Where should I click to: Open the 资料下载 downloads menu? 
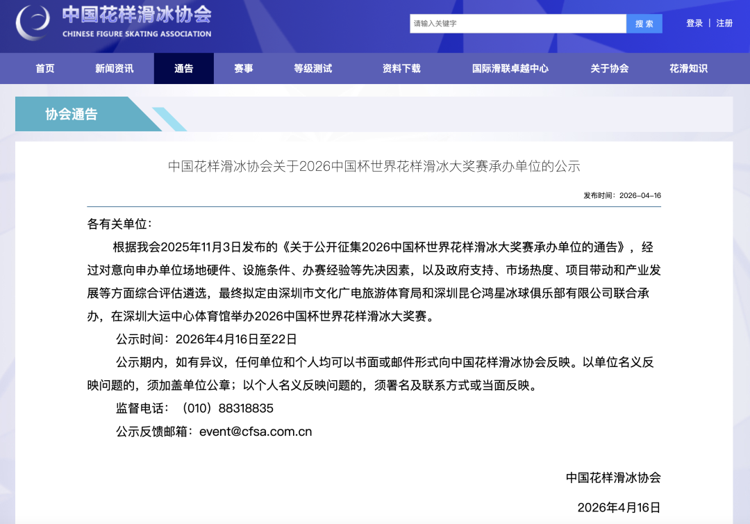pyautogui.click(x=401, y=69)
